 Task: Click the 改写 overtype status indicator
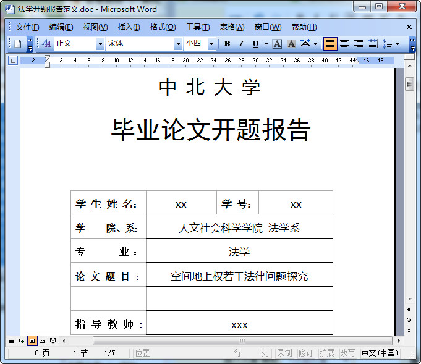(347, 353)
